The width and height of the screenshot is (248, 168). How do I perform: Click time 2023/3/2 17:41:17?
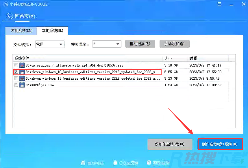(205, 65)
